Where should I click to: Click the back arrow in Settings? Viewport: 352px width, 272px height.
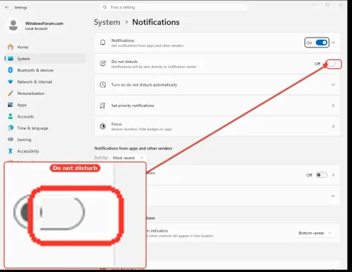[7, 7]
